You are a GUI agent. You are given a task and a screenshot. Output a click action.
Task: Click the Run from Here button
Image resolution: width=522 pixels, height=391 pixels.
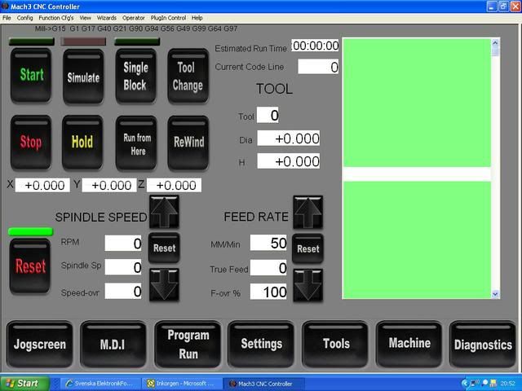tap(136, 143)
